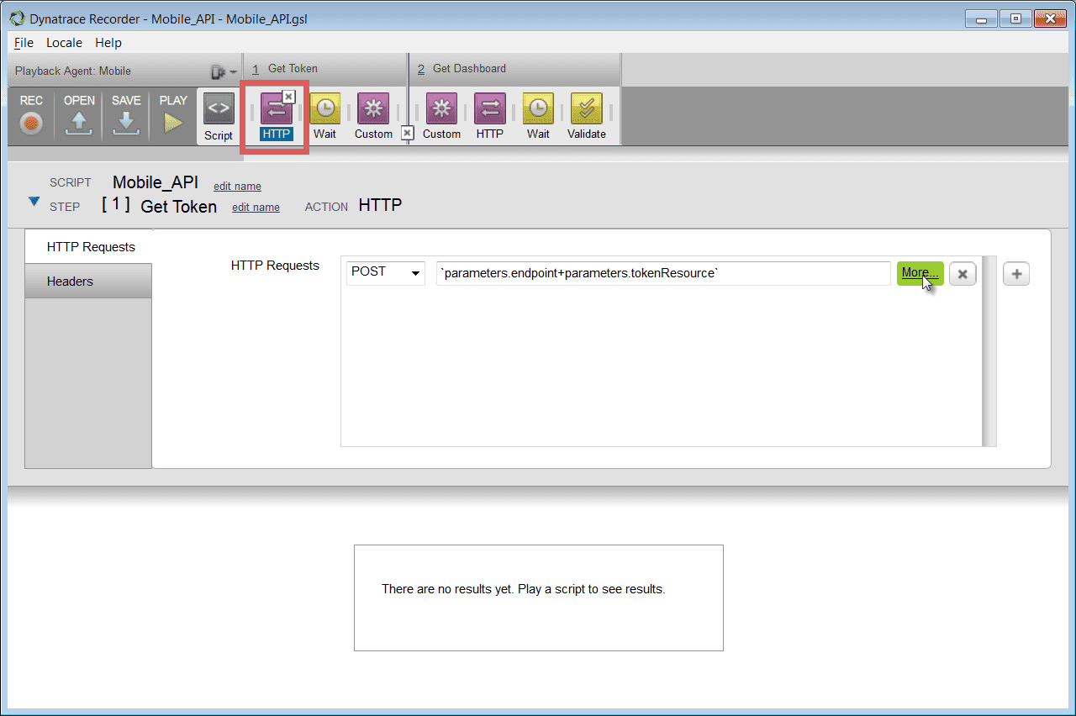Click the Get Token step name text
The image size is (1076, 716).
(178, 206)
